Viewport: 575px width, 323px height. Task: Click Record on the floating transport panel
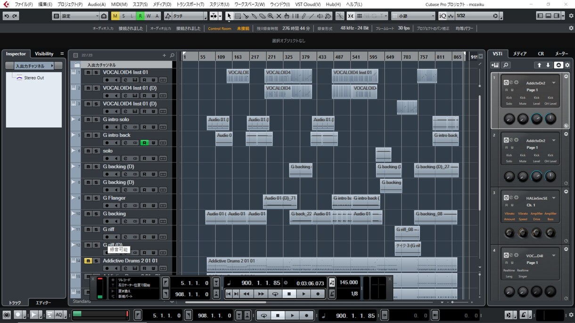click(318, 294)
